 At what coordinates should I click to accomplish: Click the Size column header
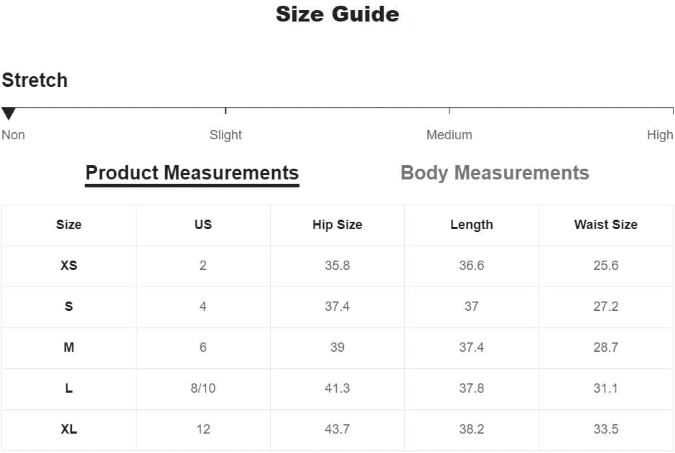click(x=69, y=225)
